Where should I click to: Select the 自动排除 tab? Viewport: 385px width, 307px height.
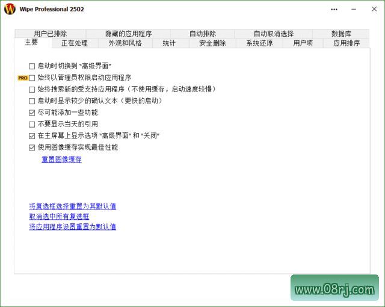pyautogui.click(x=203, y=34)
